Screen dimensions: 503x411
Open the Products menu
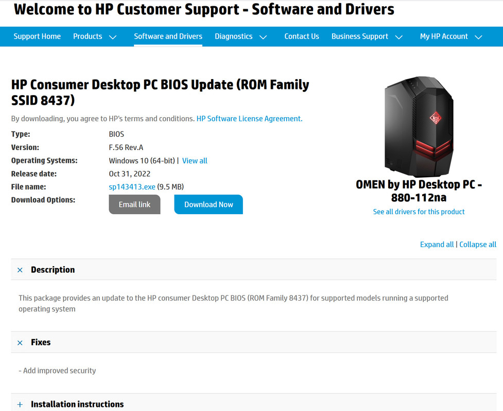pyautogui.click(x=88, y=36)
